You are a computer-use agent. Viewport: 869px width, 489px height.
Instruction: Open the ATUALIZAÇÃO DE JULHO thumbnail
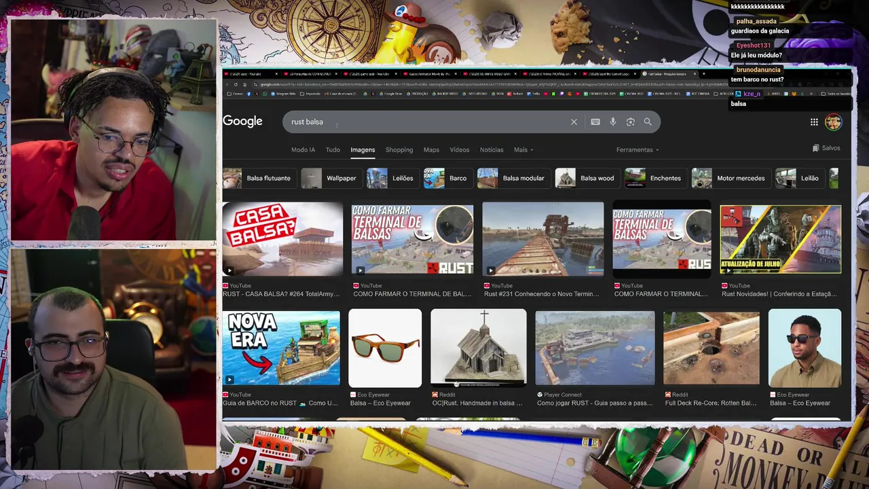coord(781,239)
